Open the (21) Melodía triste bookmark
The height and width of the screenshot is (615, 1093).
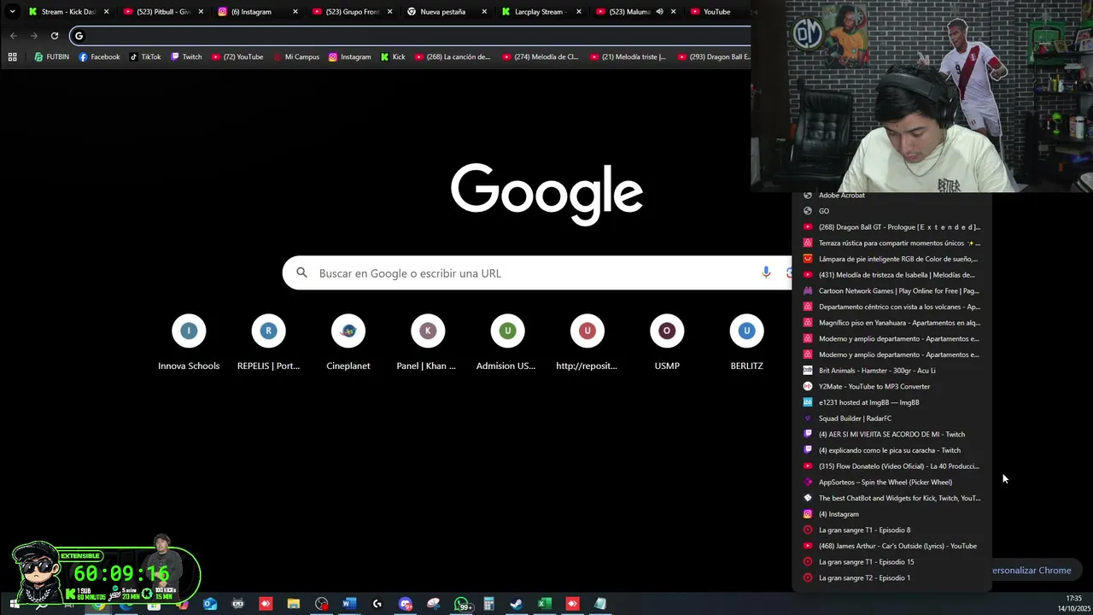tap(627, 57)
